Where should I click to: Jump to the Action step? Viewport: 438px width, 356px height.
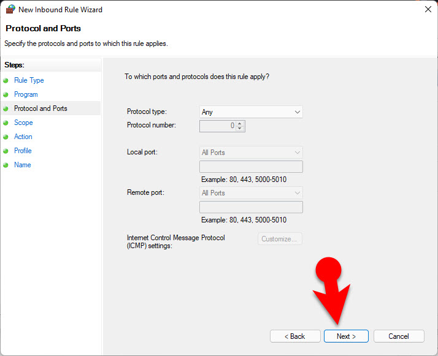23,137
